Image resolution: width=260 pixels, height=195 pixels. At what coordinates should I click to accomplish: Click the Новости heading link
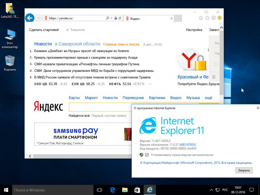[43, 44]
